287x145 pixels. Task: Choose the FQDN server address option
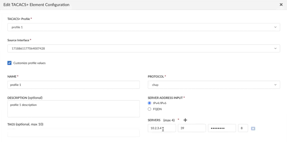pyautogui.click(x=149, y=109)
